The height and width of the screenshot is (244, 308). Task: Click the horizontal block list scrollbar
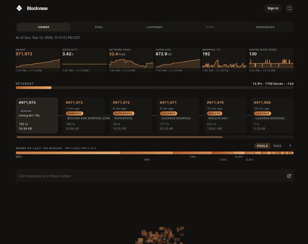pos(120,137)
